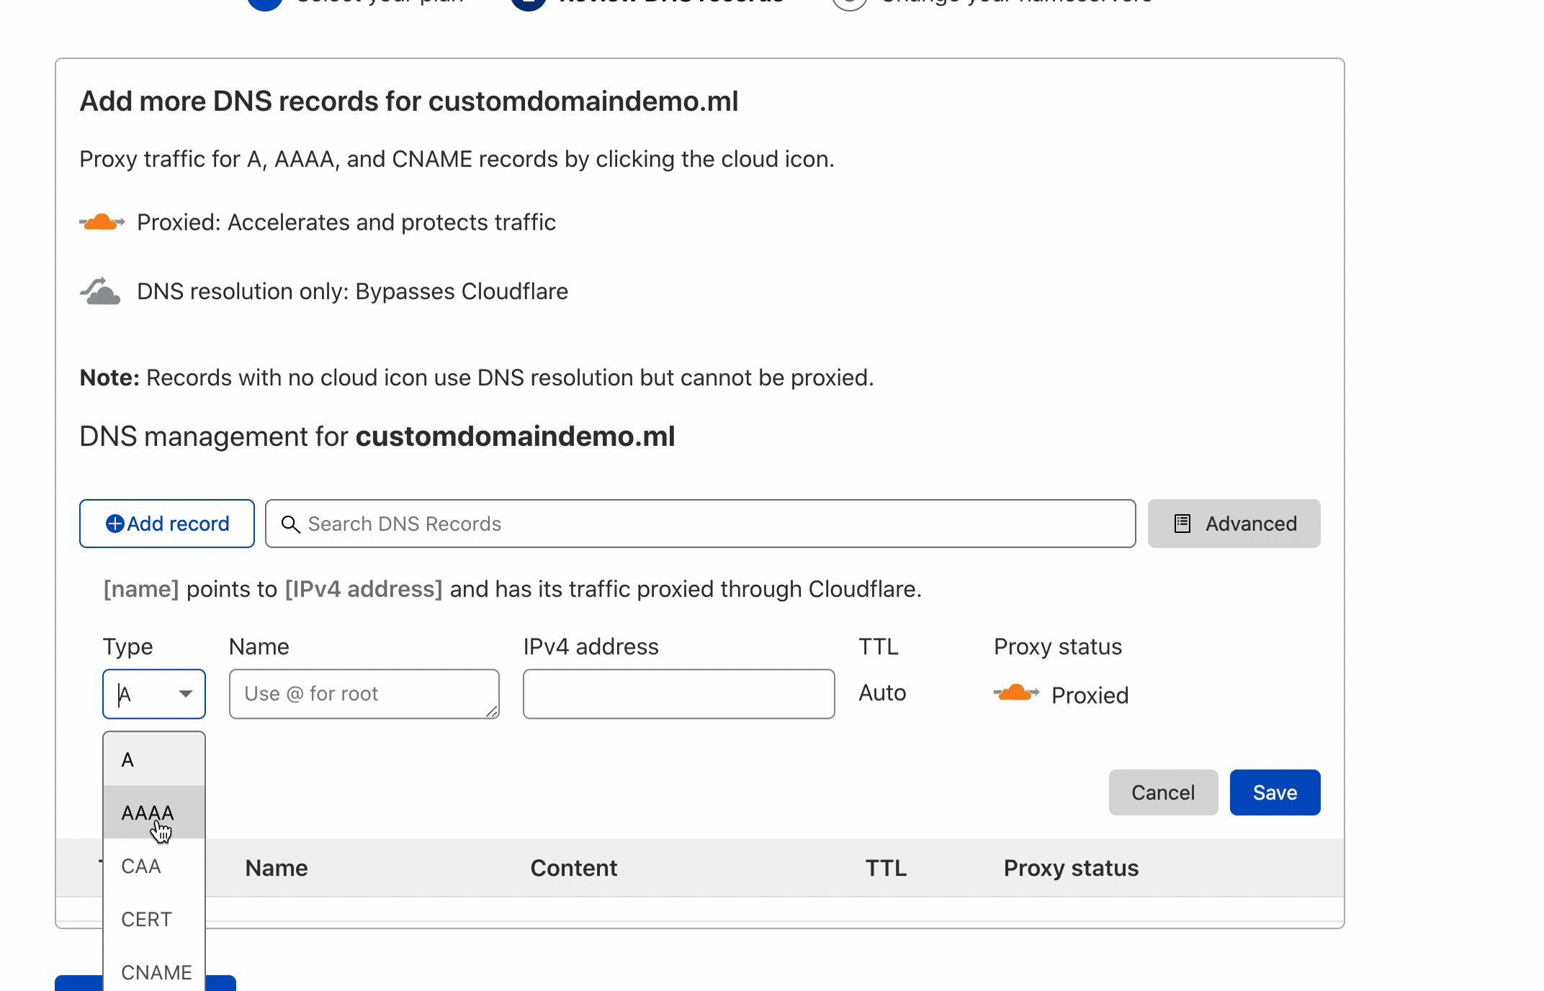Click the orange Proxied legend cloud icon

[102, 222]
